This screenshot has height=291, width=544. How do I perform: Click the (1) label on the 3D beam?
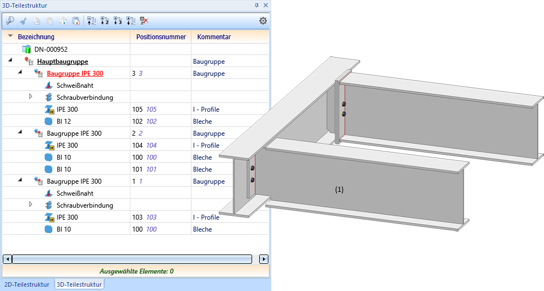[339, 190]
